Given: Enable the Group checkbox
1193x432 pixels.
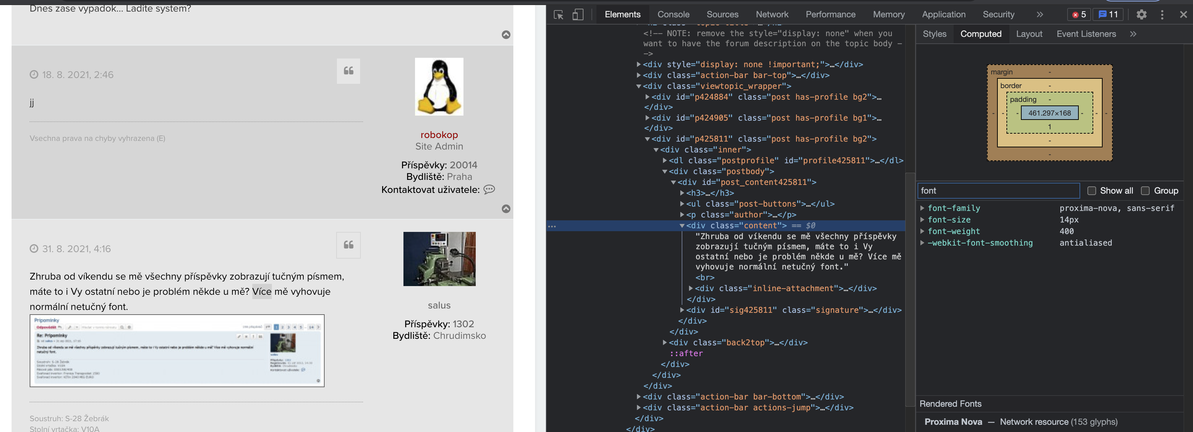Looking at the screenshot, I should [x=1145, y=191].
